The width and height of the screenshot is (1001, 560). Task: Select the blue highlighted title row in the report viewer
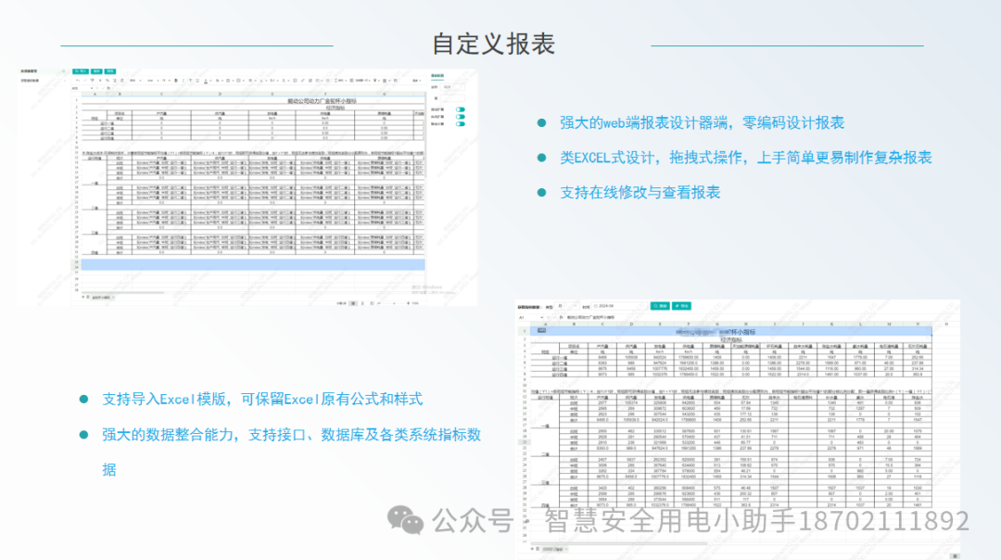(731, 331)
